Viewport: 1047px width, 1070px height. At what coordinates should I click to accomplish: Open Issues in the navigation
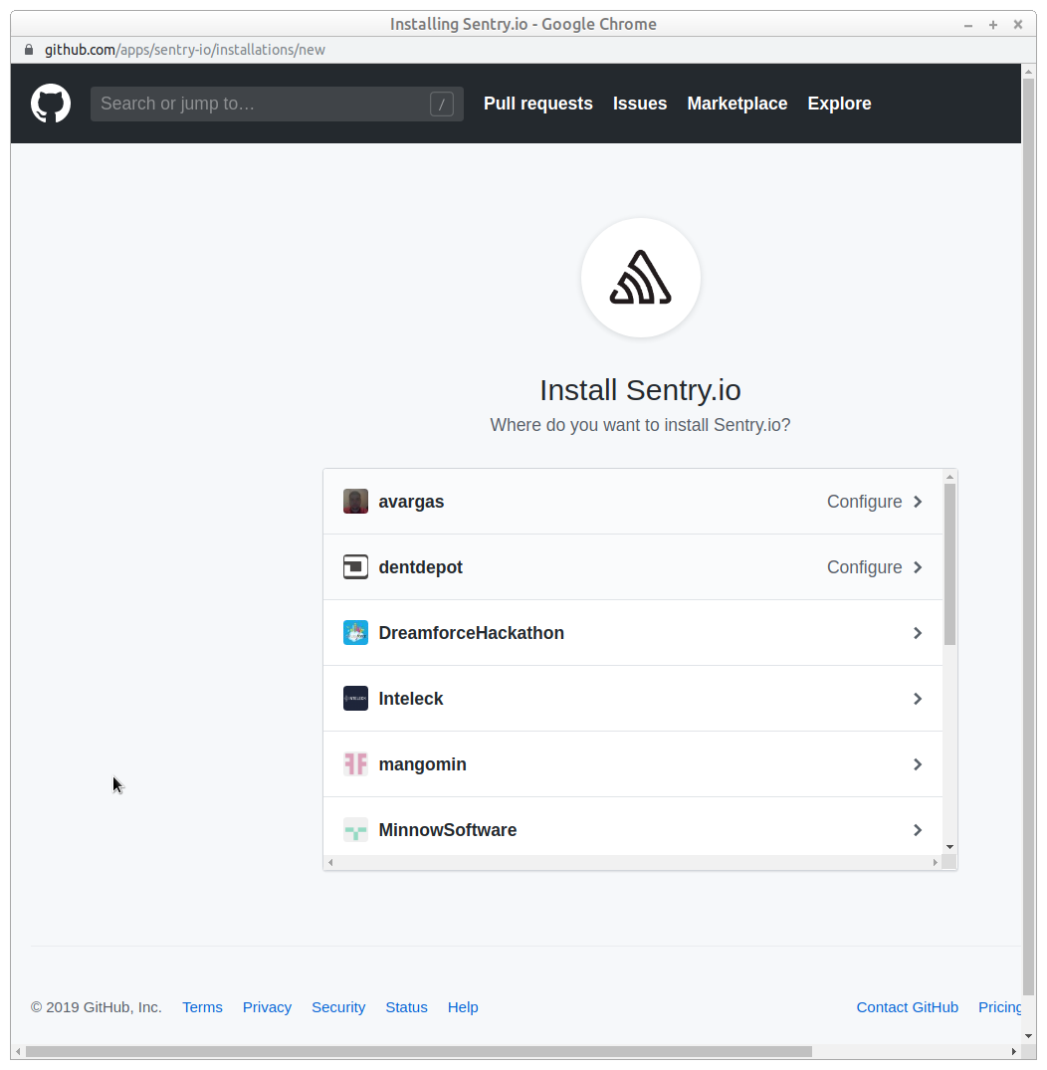click(640, 104)
